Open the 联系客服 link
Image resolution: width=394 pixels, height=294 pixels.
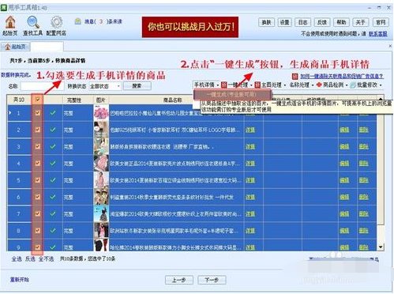click(x=378, y=34)
